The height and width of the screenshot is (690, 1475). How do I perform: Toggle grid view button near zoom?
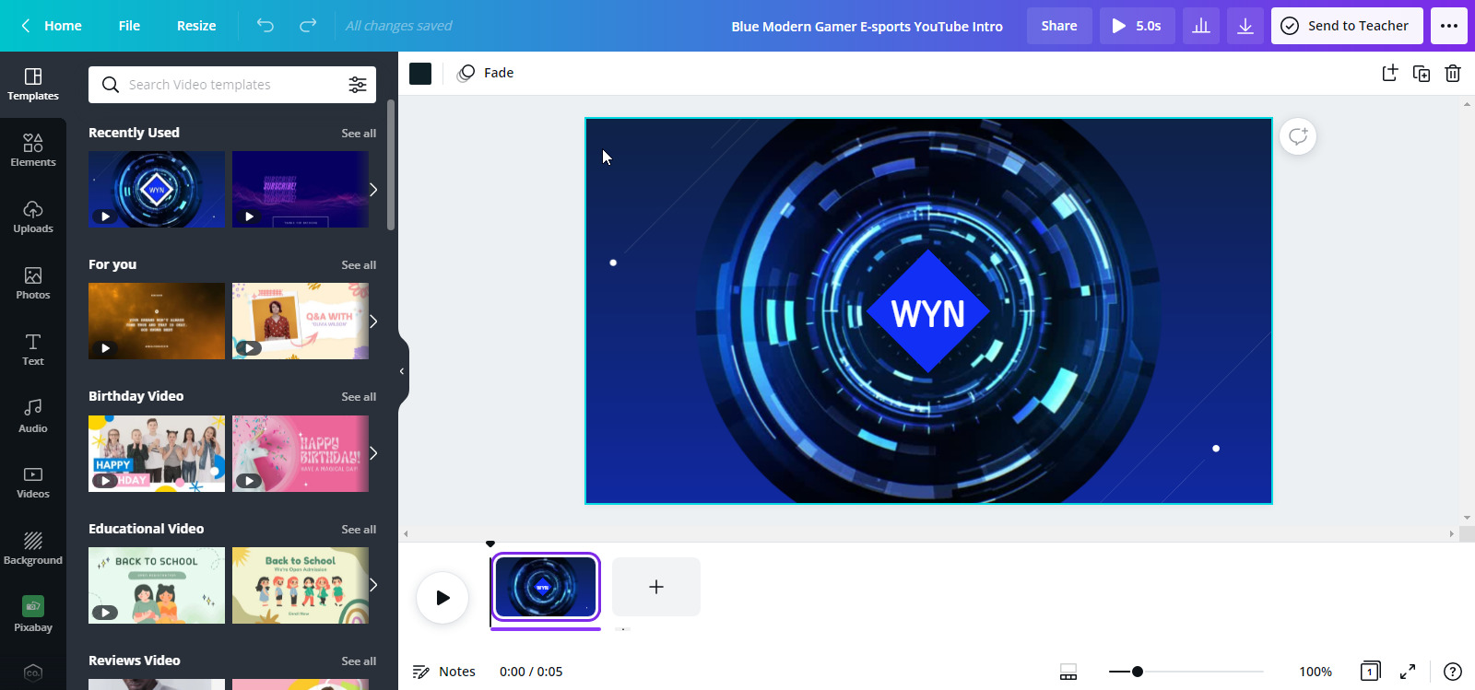point(1068,672)
